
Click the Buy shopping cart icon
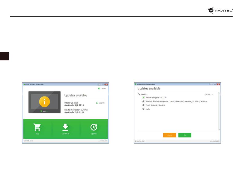pos(37,127)
